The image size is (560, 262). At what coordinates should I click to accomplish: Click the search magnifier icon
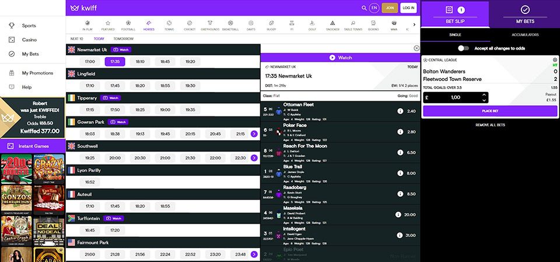coord(364,8)
